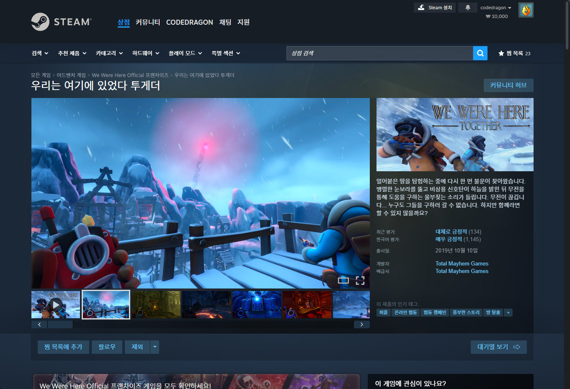Click the notification bell icon
Image resolution: width=570 pixels, height=389 pixels.
468,8
